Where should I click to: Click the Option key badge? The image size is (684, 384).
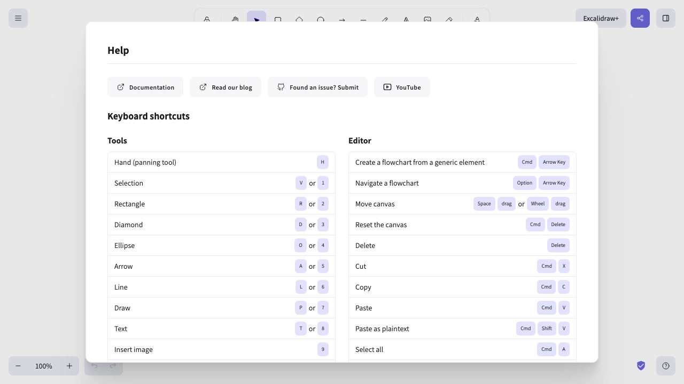point(525,183)
